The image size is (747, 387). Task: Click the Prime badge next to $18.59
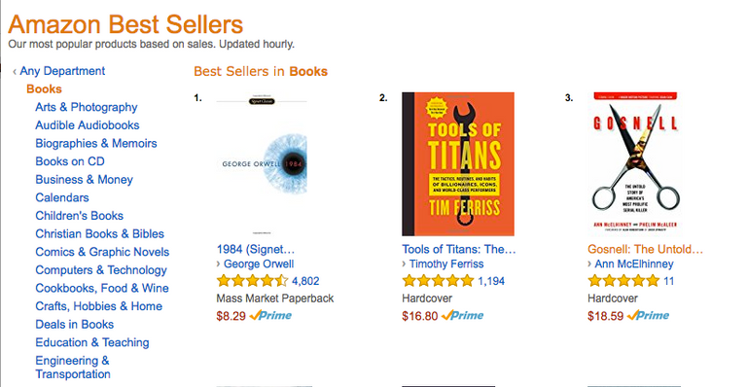[x=649, y=316]
